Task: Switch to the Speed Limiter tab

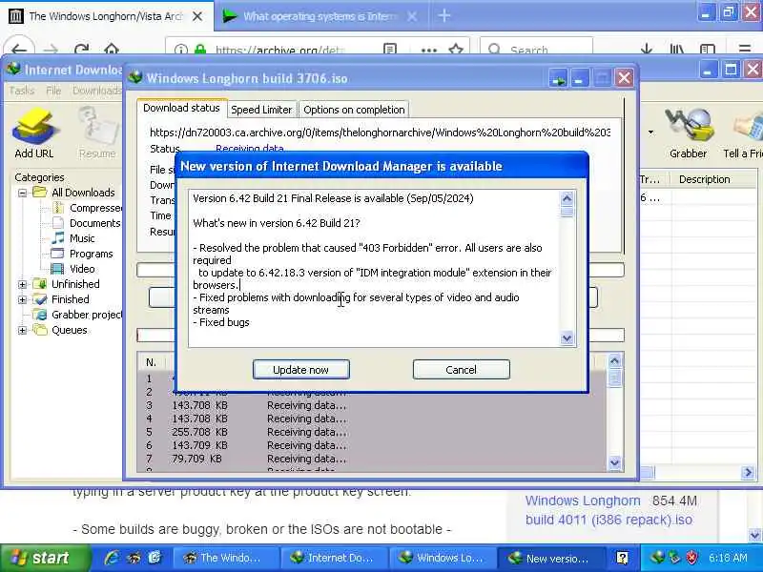Action: tap(261, 110)
